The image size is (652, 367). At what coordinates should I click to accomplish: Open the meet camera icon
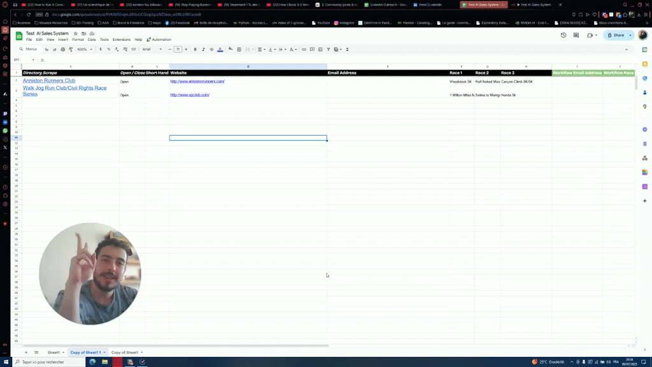pos(590,36)
